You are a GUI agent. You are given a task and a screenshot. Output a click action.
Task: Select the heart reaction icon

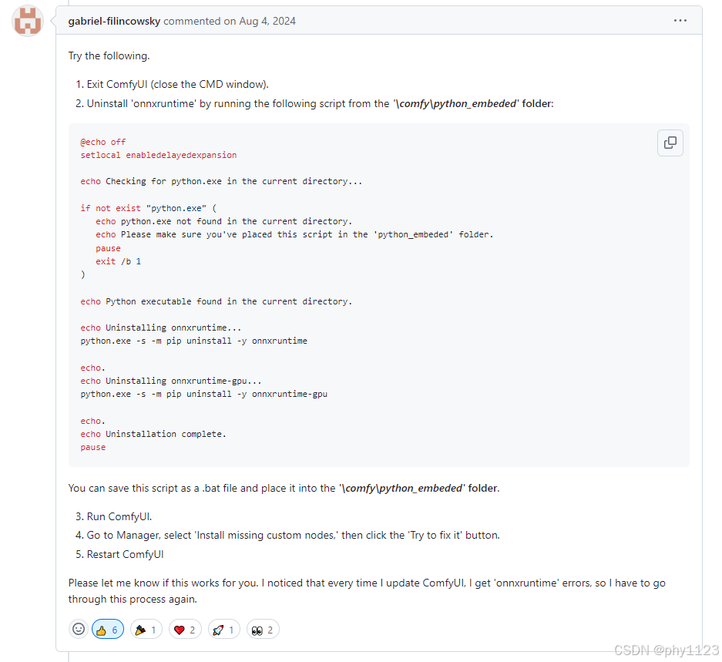pos(180,629)
